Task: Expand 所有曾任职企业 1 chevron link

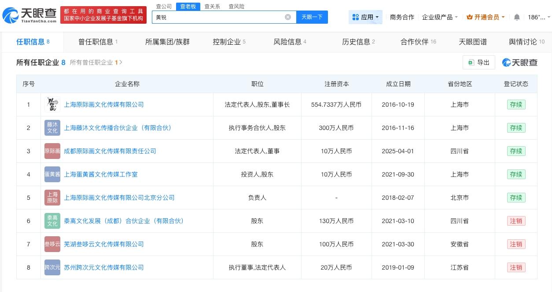Action: (x=96, y=62)
